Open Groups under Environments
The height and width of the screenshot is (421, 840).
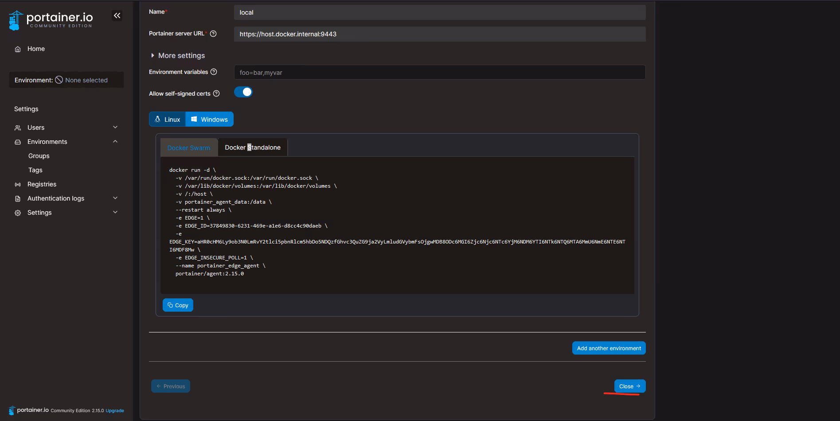coord(39,156)
